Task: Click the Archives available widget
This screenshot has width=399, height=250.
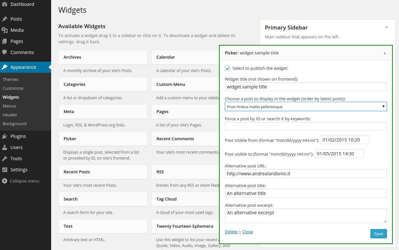Action: pyautogui.click(x=103, y=57)
